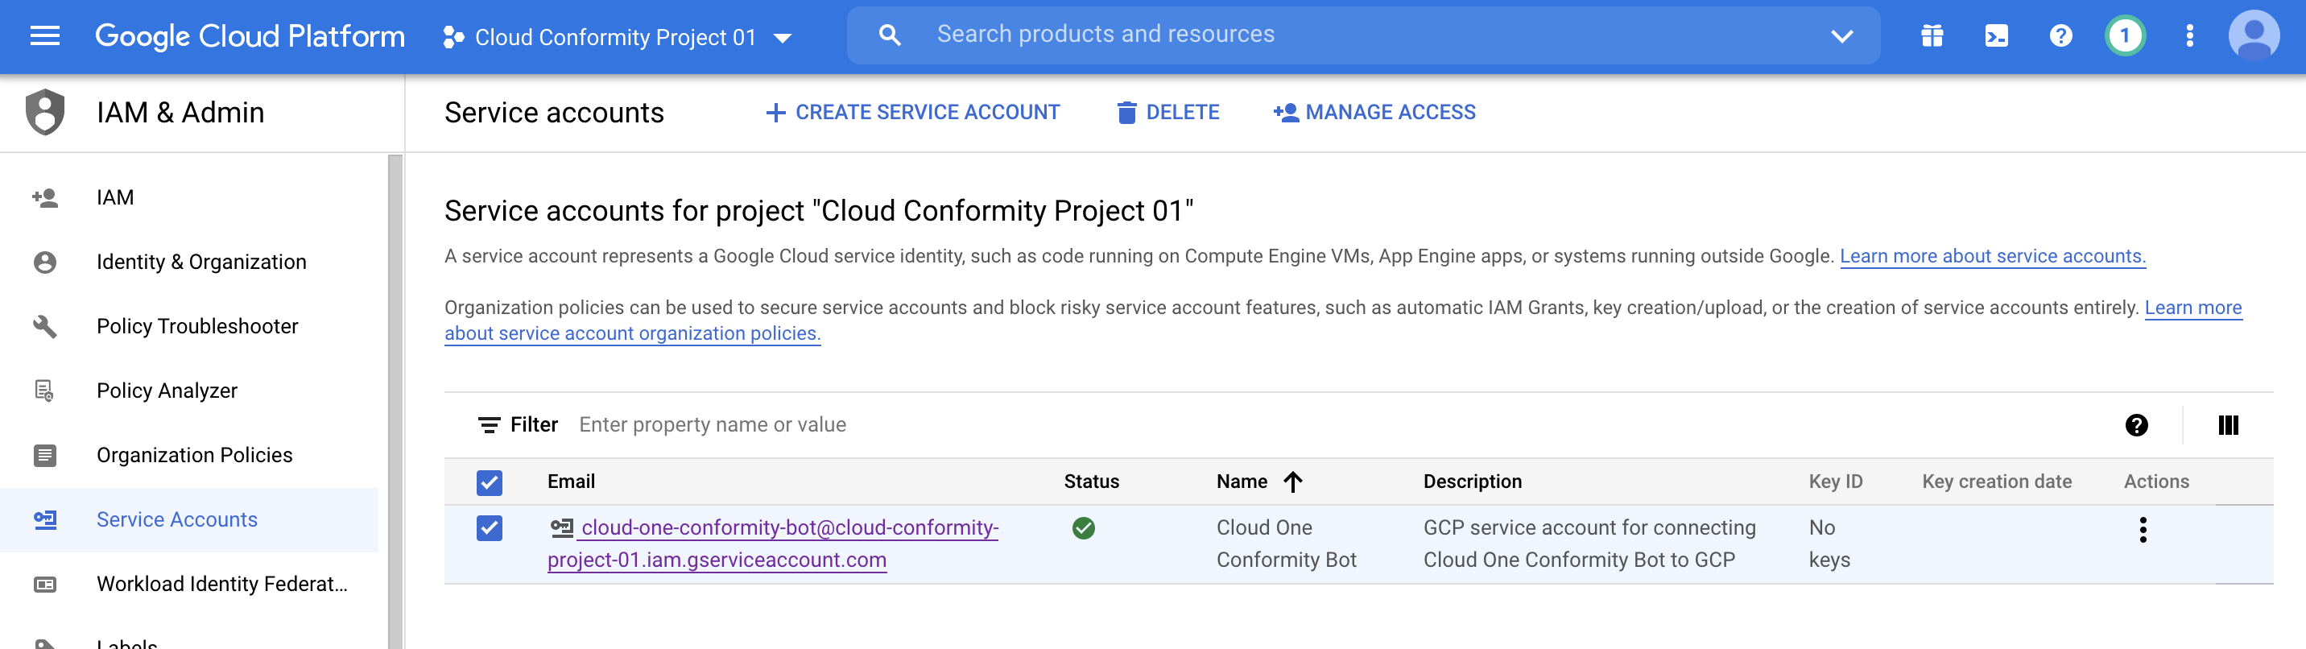Viewport: 2306px width, 649px height.
Task: Open actions menu for conformity bot account
Action: click(x=2143, y=530)
